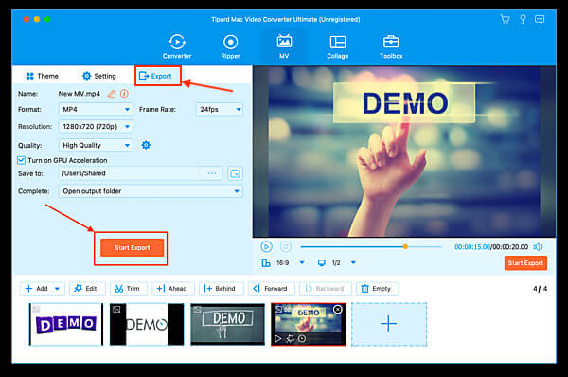Open the Toolbox module
The image size is (568, 377).
tap(391, 46)
